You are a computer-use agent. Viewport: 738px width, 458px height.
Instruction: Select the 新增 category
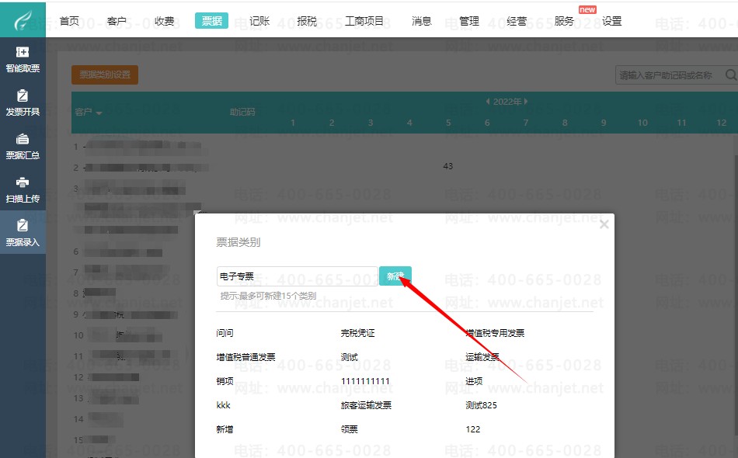225,429
